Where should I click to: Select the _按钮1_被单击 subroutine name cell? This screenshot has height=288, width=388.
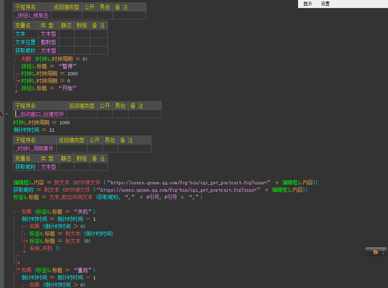click(x=32, y=15)
